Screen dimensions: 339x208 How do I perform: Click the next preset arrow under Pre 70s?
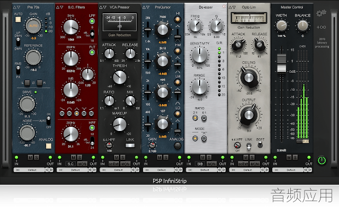click(x=51, y=170)
